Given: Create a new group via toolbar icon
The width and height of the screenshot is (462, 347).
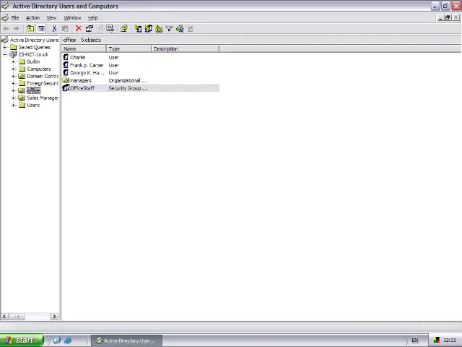Looking at the screenshot, I should [149, 29].
